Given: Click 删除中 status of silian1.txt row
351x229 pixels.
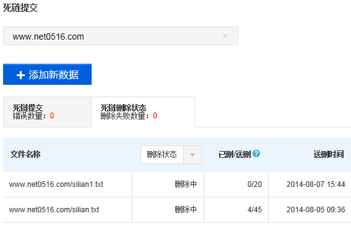Looking at the screenshot, I should pyautogui.click(x=186, y=184).
